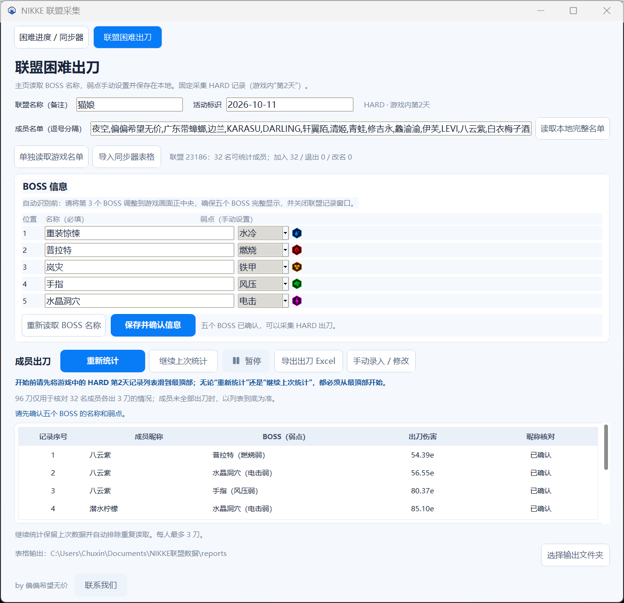
Task: Click into the 成员名单 member list field
Action: tap(311, 129)
